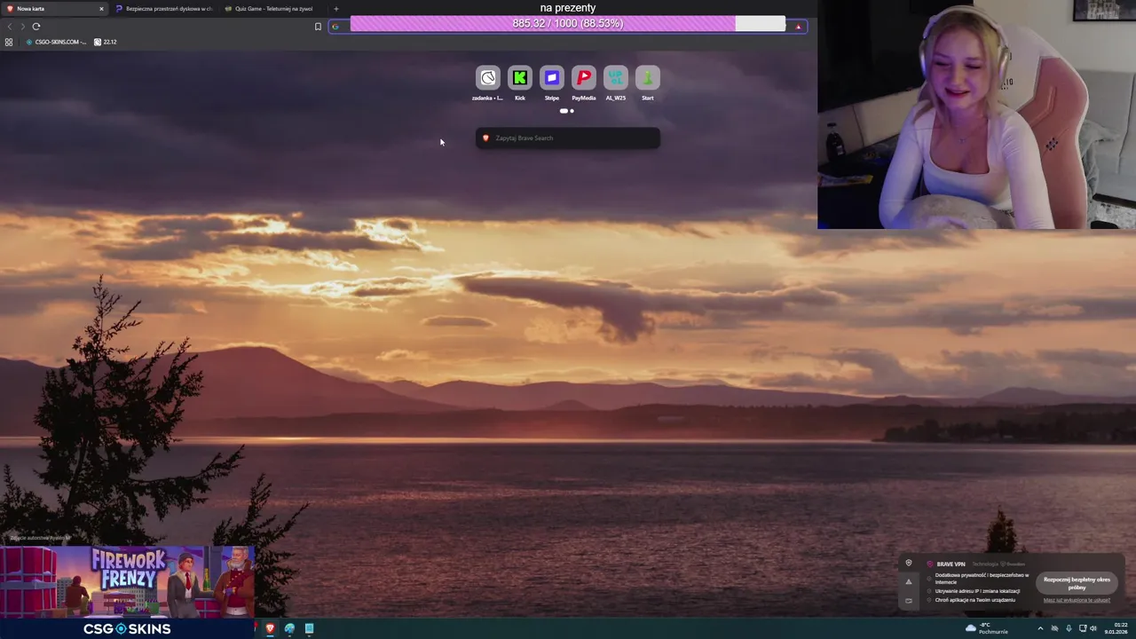Click 'Masz już wykupioną tę usługę?' link
The width and height of the screenshot is (1136, 639).
1077,600
